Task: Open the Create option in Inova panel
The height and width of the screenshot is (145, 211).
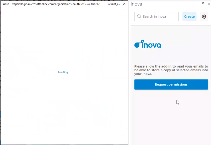Action: pyautogui.click(x=189, y=17)
